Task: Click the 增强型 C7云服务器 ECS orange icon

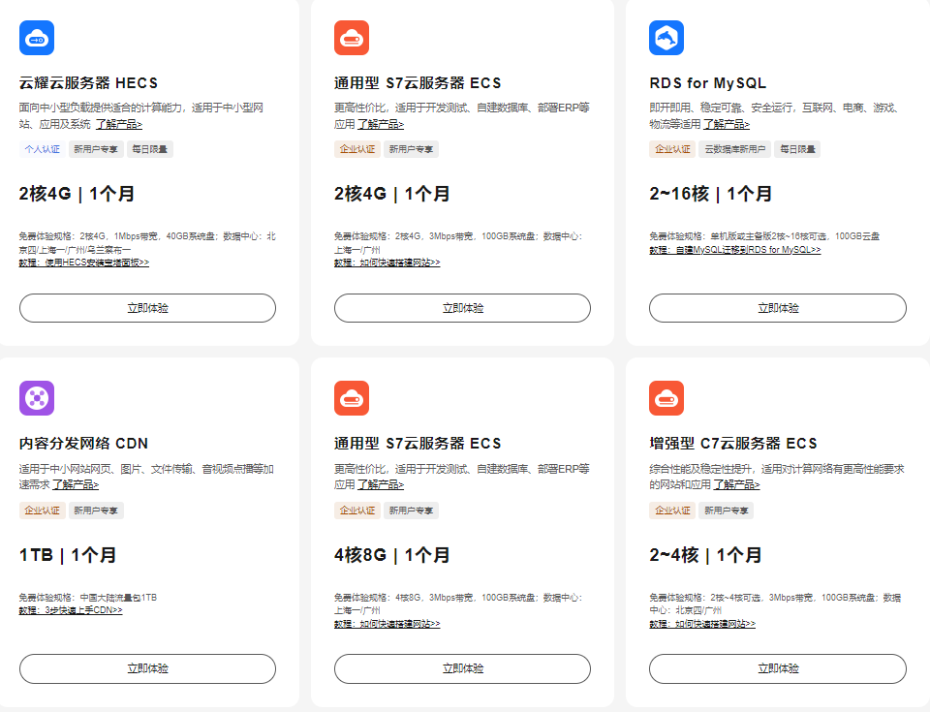Action: pyautogui.click(x=666, y=398)
